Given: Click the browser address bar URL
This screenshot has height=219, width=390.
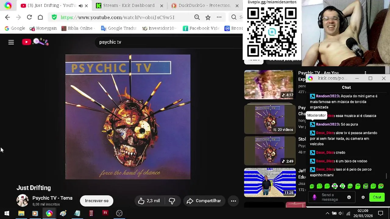Looking at the screenshot, I should tap(118, 17).
